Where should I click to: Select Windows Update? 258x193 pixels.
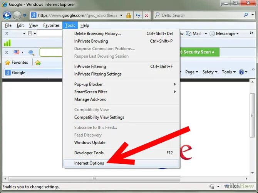[x=121, y=142]
